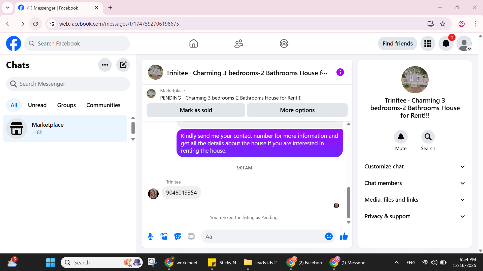Image resolution: width=483 pixels, height=271 pixels.
Task: Go back in browser history
Action: (x=8, y=24)
